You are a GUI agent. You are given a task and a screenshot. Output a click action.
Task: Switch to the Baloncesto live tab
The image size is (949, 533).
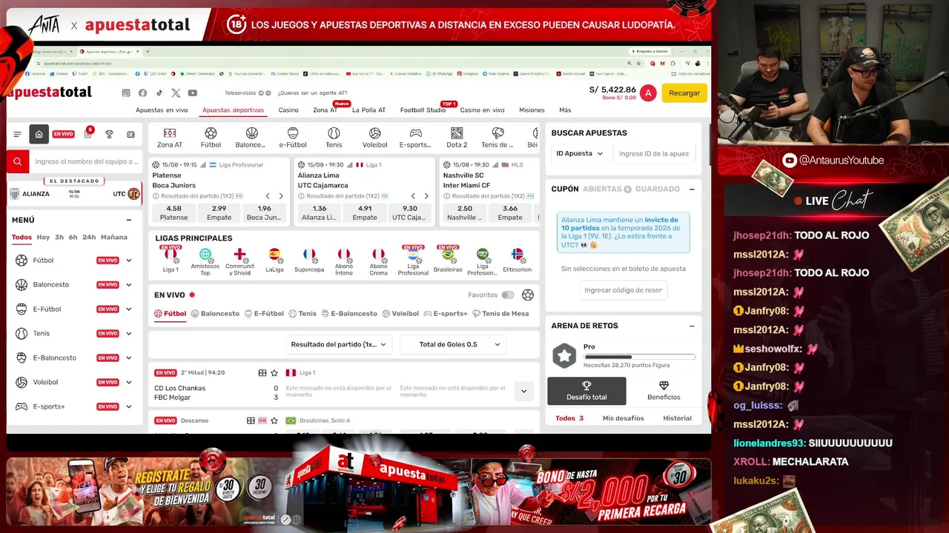point(215,314)
